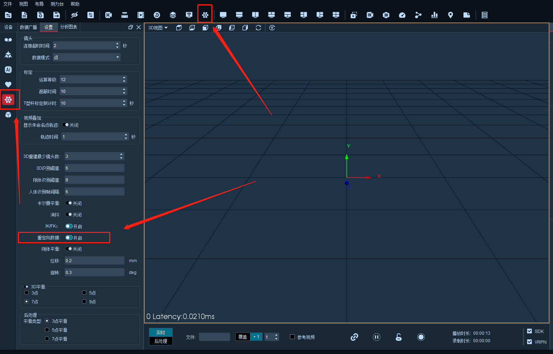Click the 2D camera view icon
This screenshot has height=354, width=553.
[370, 15]
